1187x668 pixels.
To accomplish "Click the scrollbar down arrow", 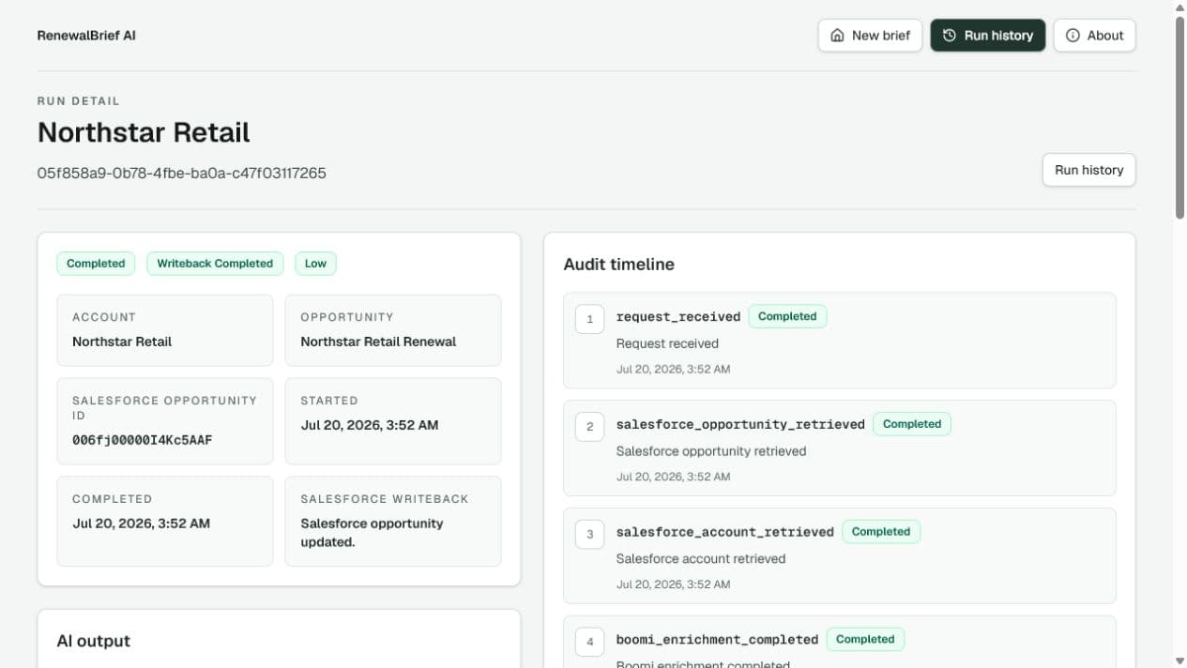I will (1179, 660).
